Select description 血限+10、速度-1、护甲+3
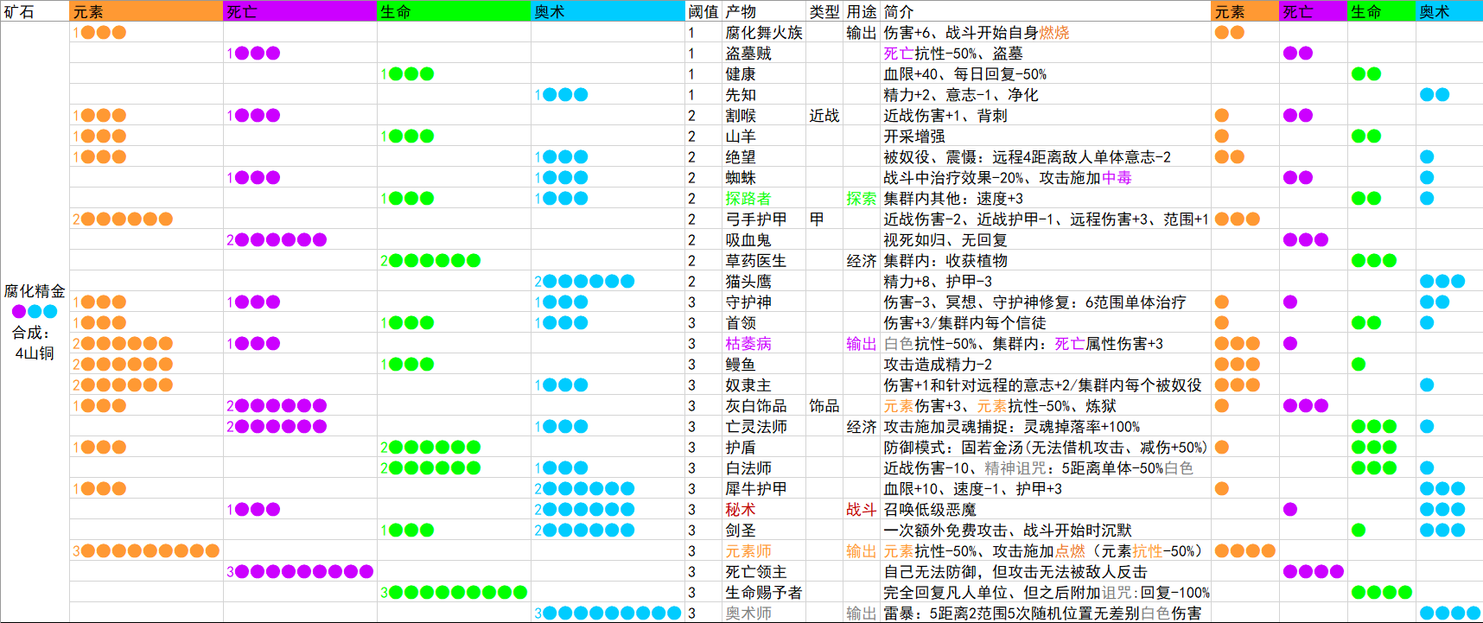 (x=973, y=488)
